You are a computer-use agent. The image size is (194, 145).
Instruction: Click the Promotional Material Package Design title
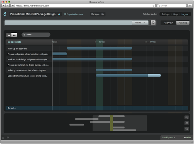[33, 14]
